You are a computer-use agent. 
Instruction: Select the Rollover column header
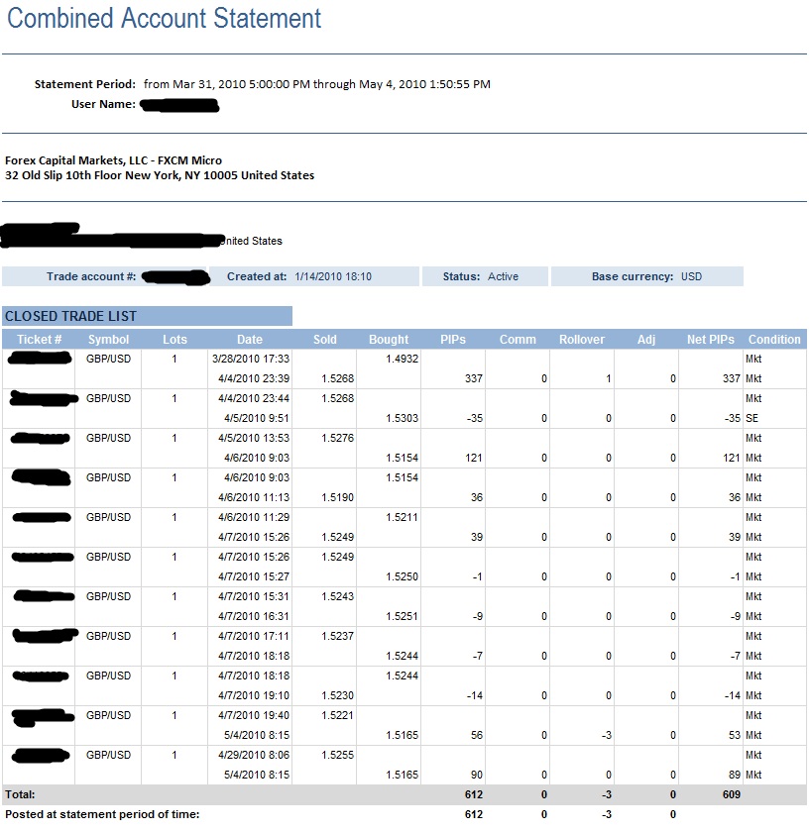581,340
